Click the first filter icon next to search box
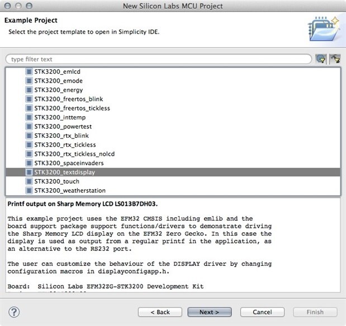This screenshot has height=326, width=346. click(321, 59)
